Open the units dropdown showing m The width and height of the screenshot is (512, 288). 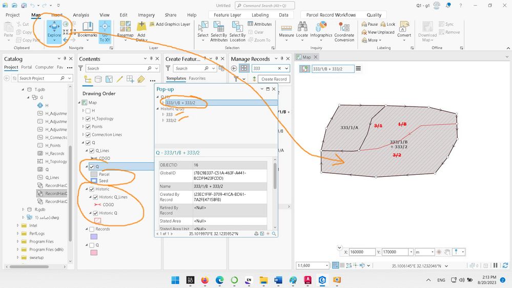[x=433, y=252]
